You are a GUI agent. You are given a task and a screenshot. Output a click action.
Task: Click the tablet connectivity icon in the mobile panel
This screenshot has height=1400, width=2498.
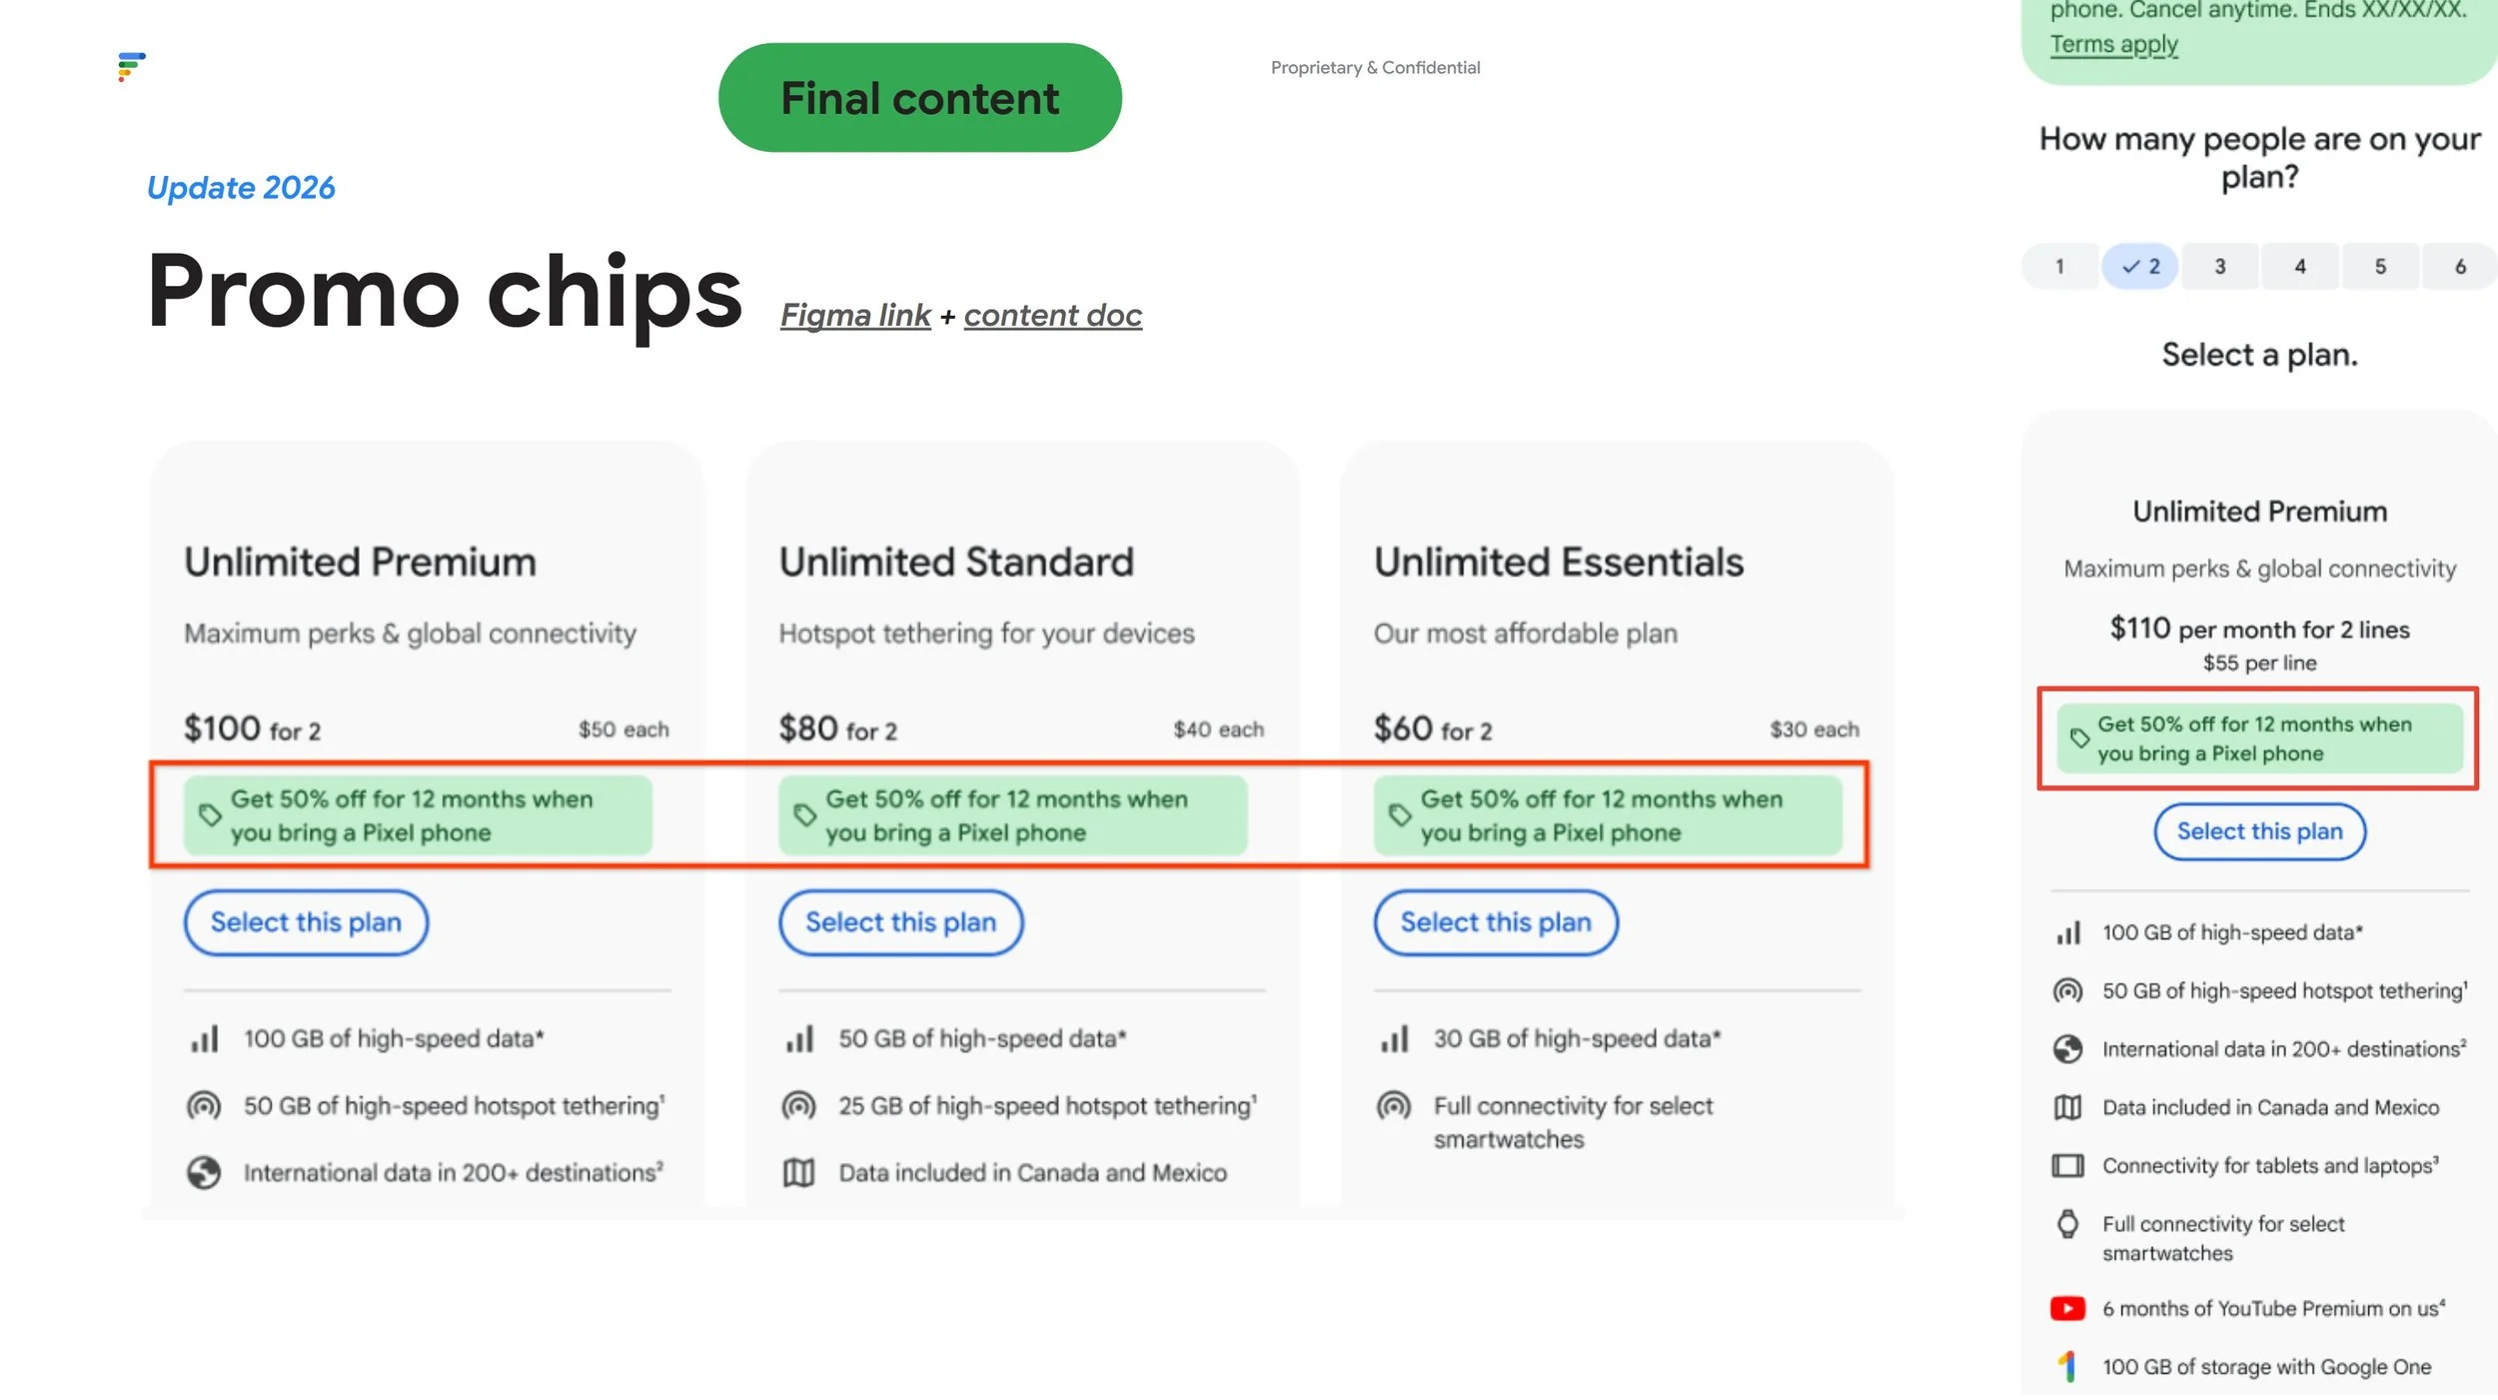2067,1166
